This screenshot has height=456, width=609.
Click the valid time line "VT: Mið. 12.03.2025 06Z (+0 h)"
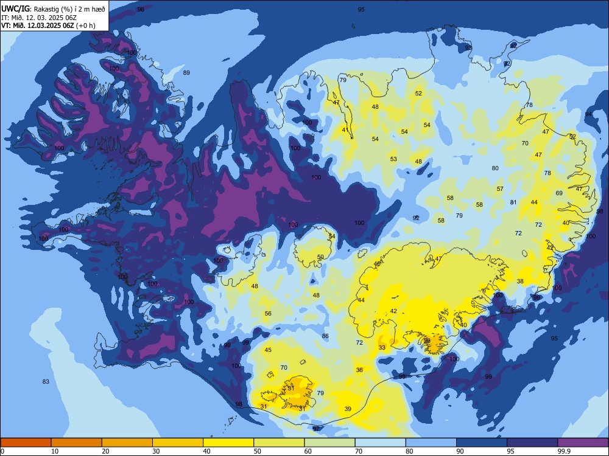pos(48,26)
